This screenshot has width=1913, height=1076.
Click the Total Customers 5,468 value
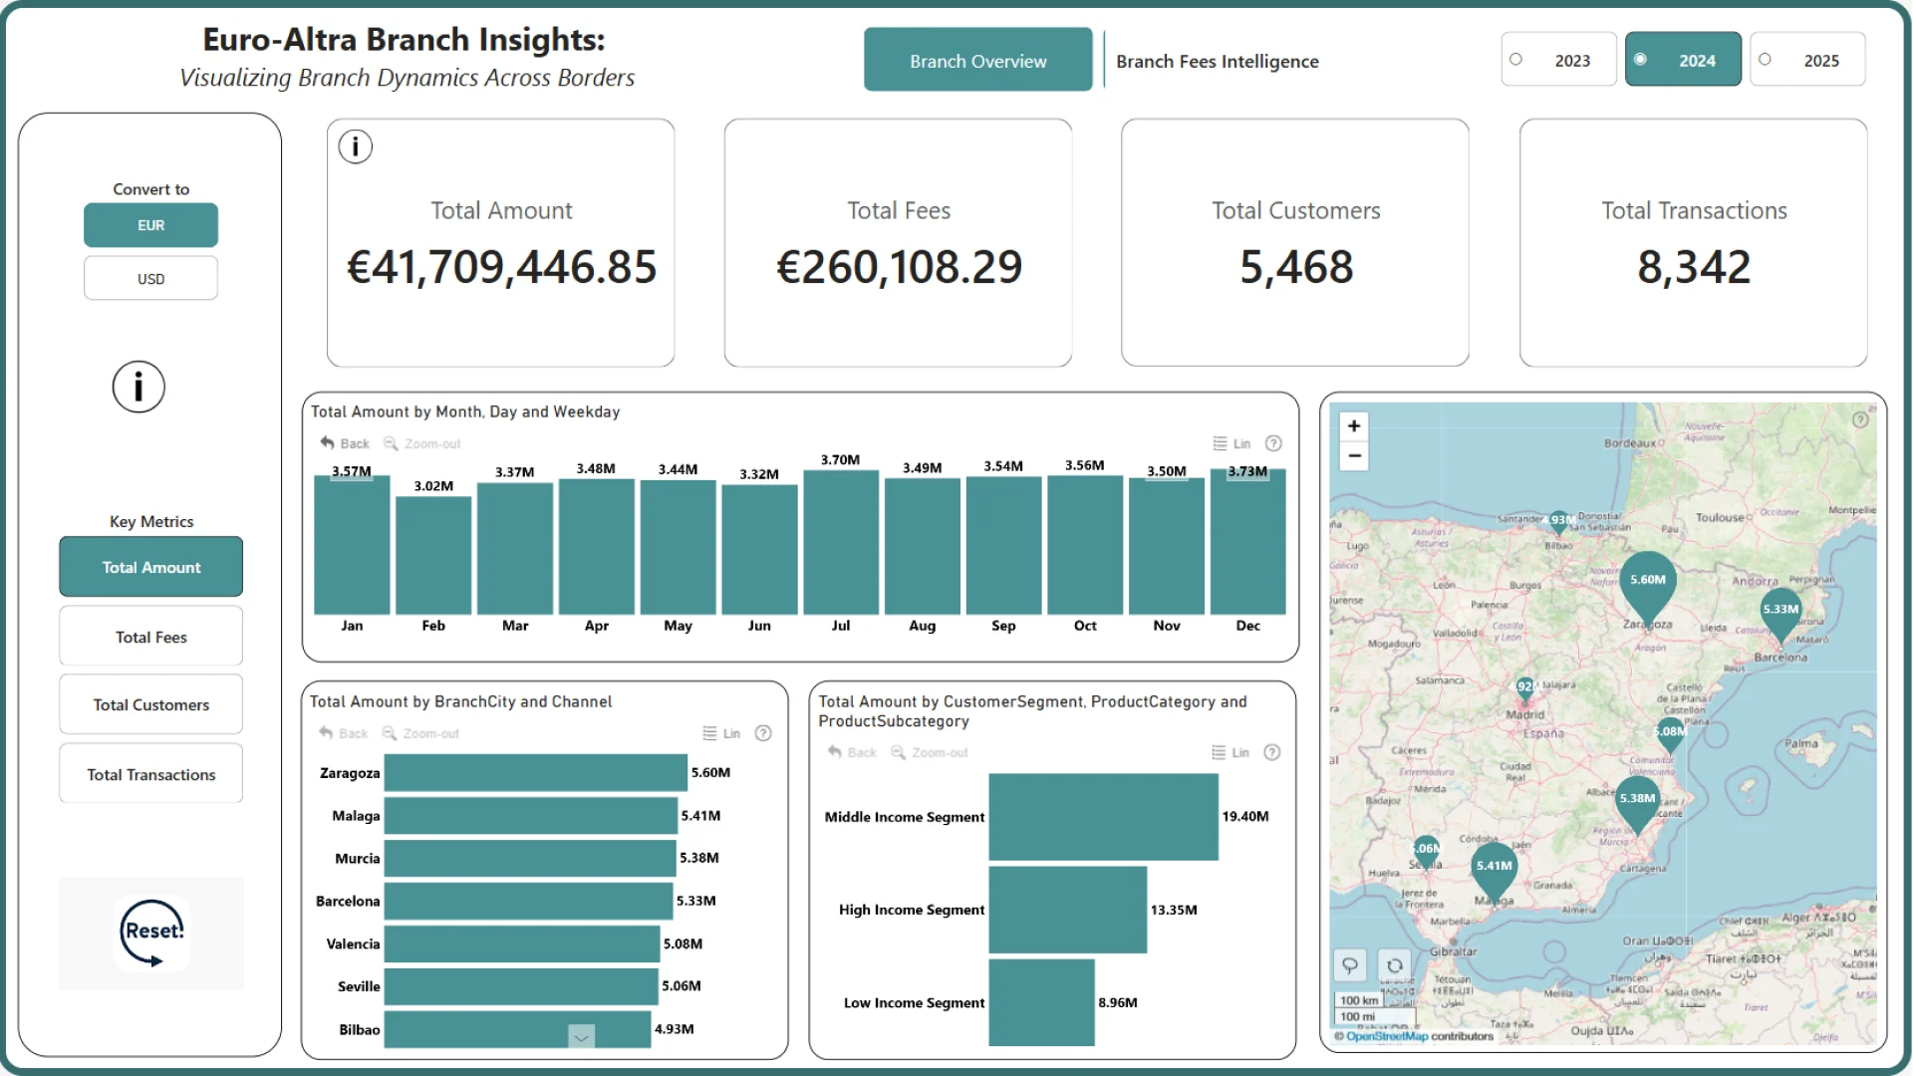1296,267
